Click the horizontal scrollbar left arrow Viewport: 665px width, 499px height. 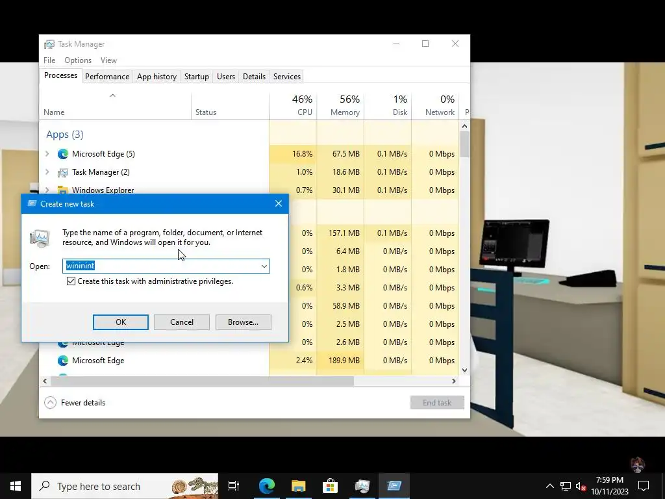click(45, 381)
